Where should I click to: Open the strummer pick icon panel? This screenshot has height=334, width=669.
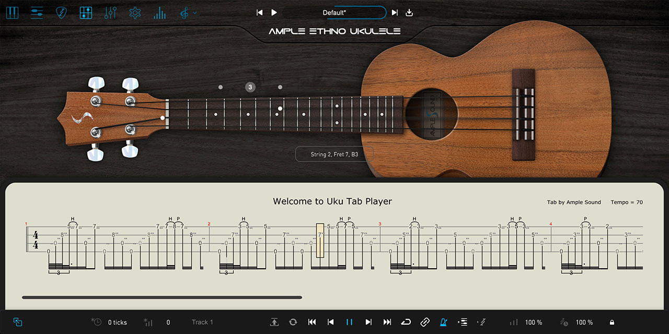coord(61,13)
